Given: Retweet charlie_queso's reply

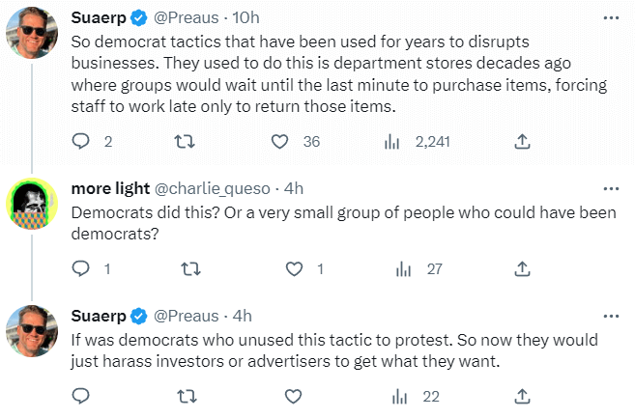Looking at the screenshot, I should 190,268.
